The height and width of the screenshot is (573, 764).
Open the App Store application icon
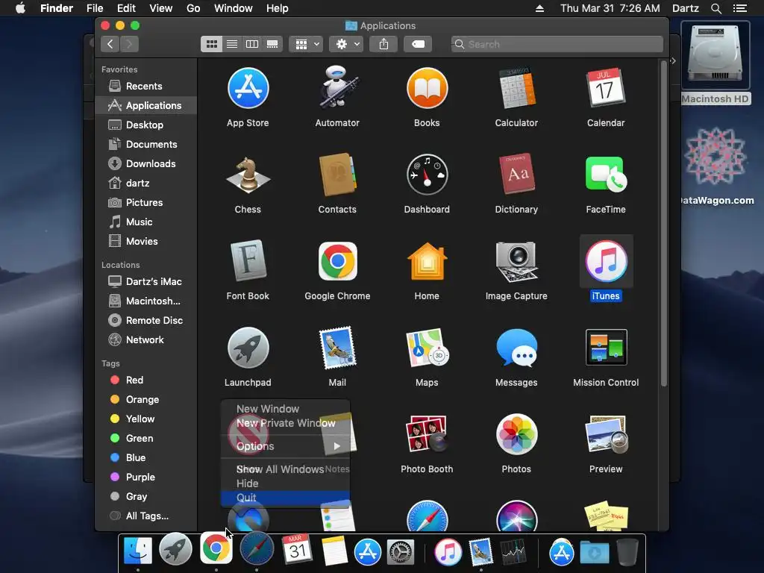pos(248,88)
